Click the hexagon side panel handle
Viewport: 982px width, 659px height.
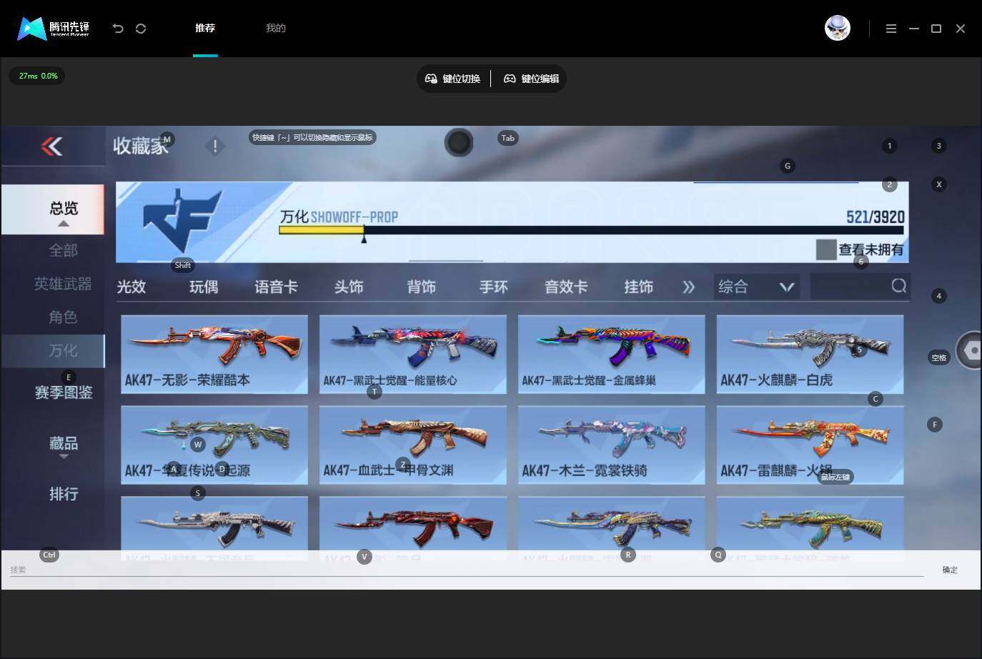[971, 350]
